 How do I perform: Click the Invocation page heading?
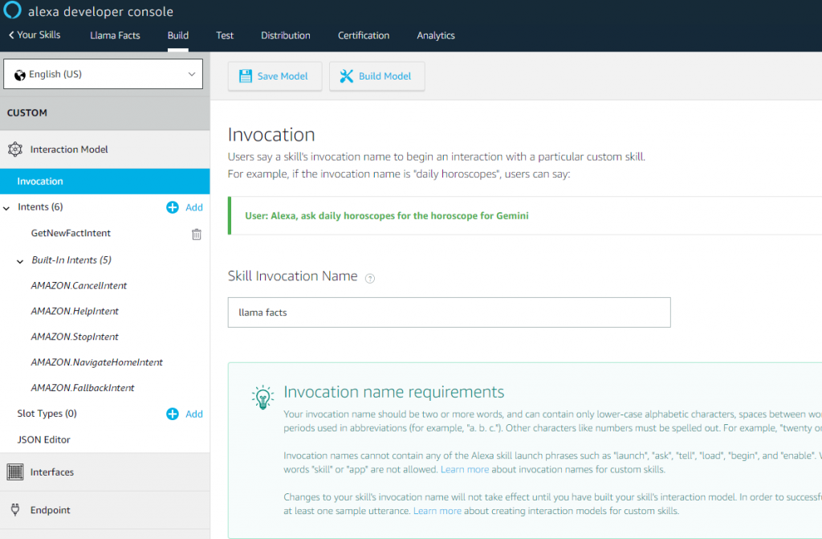click(x=271, y=135)
